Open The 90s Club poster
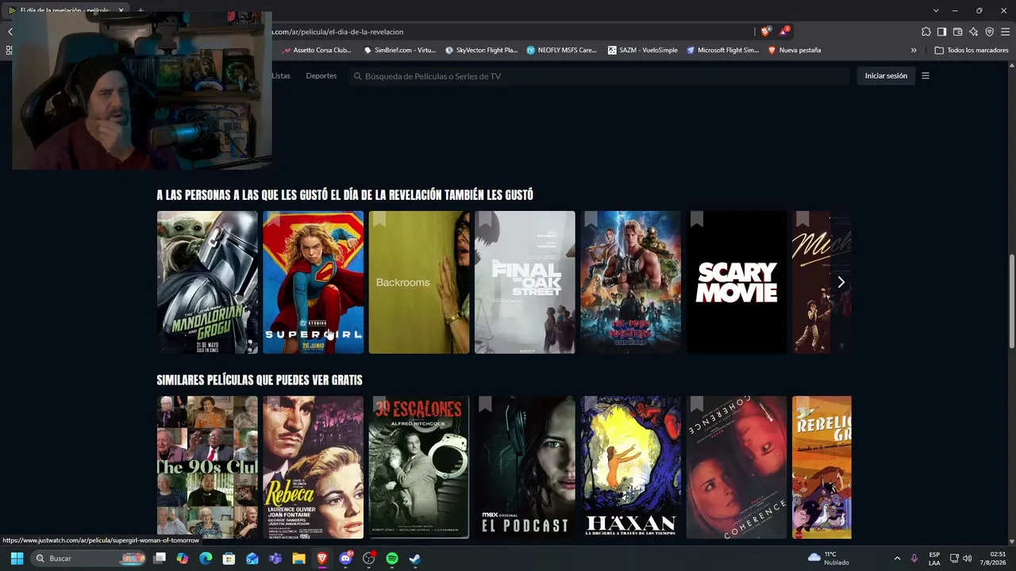1016x571 pixels. pyautogui.click(x=207, y=468)
